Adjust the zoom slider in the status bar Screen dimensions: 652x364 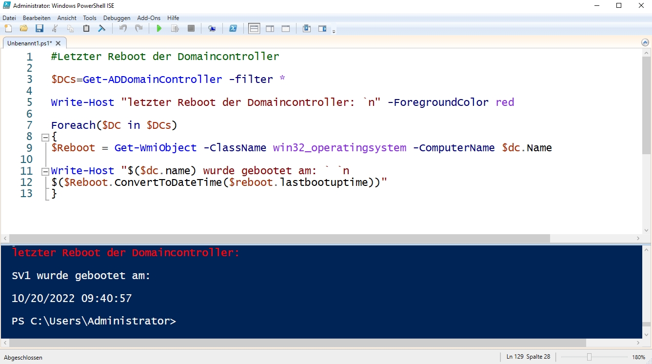tap(590, 357)
